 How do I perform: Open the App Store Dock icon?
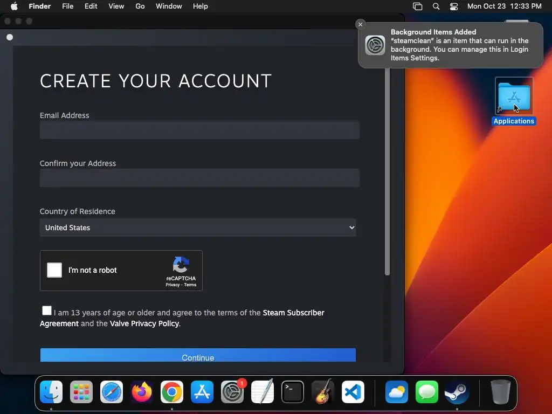(202, 392)
